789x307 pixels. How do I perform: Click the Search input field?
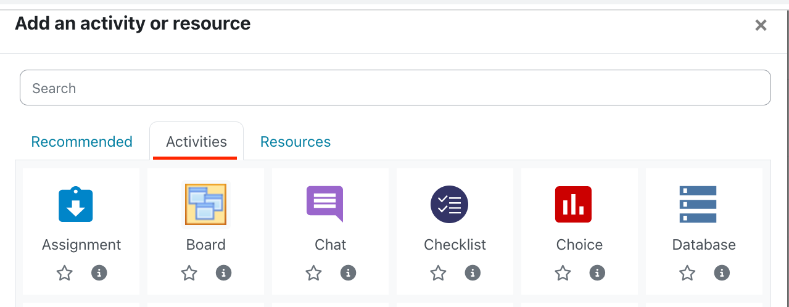395,88
